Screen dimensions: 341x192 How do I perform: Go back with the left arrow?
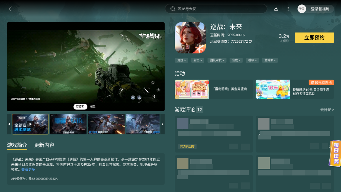click(10, 9)
